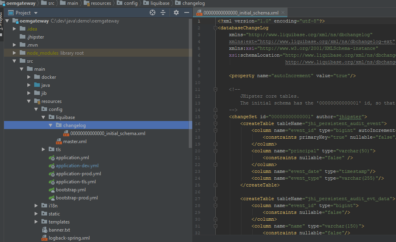Expand the docker folder
This screenshot has height=242, width=396.
[29, 77]
